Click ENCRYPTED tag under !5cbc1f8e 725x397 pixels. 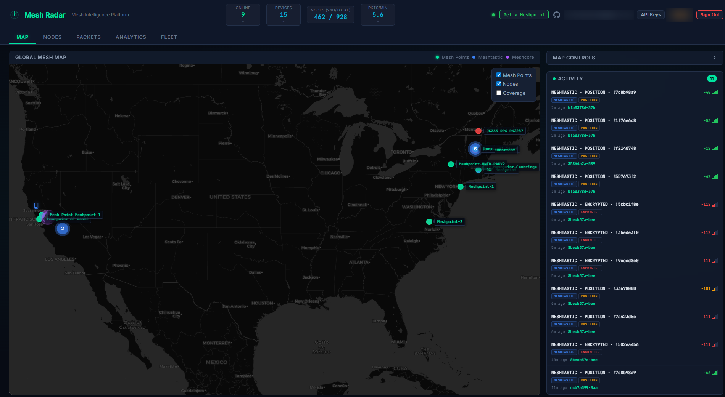click(x=590, y=212)
